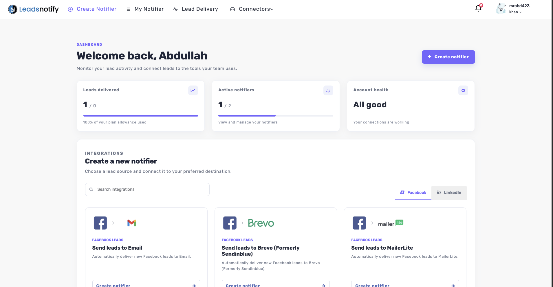Click the Leadsnotify logo
Image resolution: width=553 pixels, height=287 pixels.
pyautogui.click(x=33, y=9)
